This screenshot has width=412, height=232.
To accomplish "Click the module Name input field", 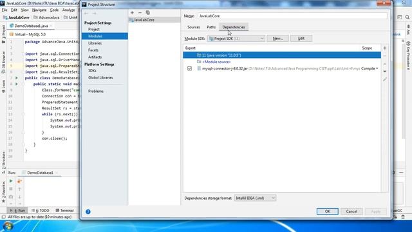I will (x=292, y=16).
